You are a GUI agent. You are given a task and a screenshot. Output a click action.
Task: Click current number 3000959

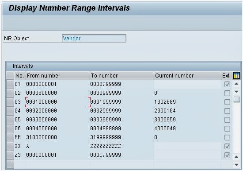click(165, 120)
